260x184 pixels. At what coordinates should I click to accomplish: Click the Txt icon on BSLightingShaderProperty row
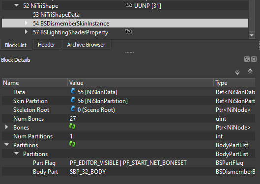click(128, 31)
